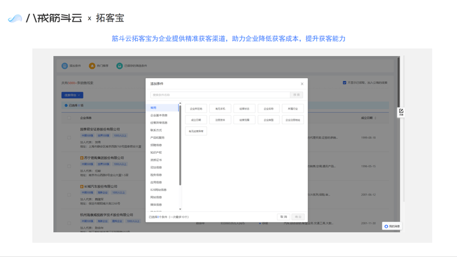
Task: Select the 产品和服务 category
Action: coord(157,137)
